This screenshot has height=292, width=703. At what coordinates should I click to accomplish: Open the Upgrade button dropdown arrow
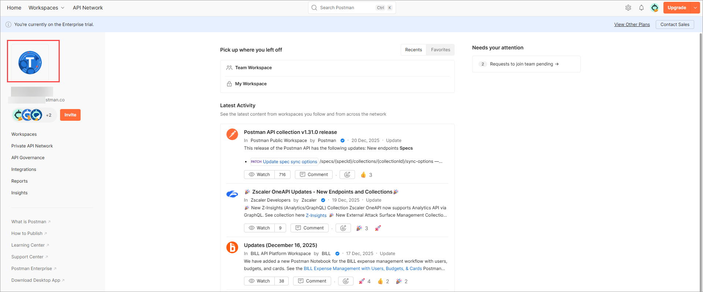click(695, 8)
